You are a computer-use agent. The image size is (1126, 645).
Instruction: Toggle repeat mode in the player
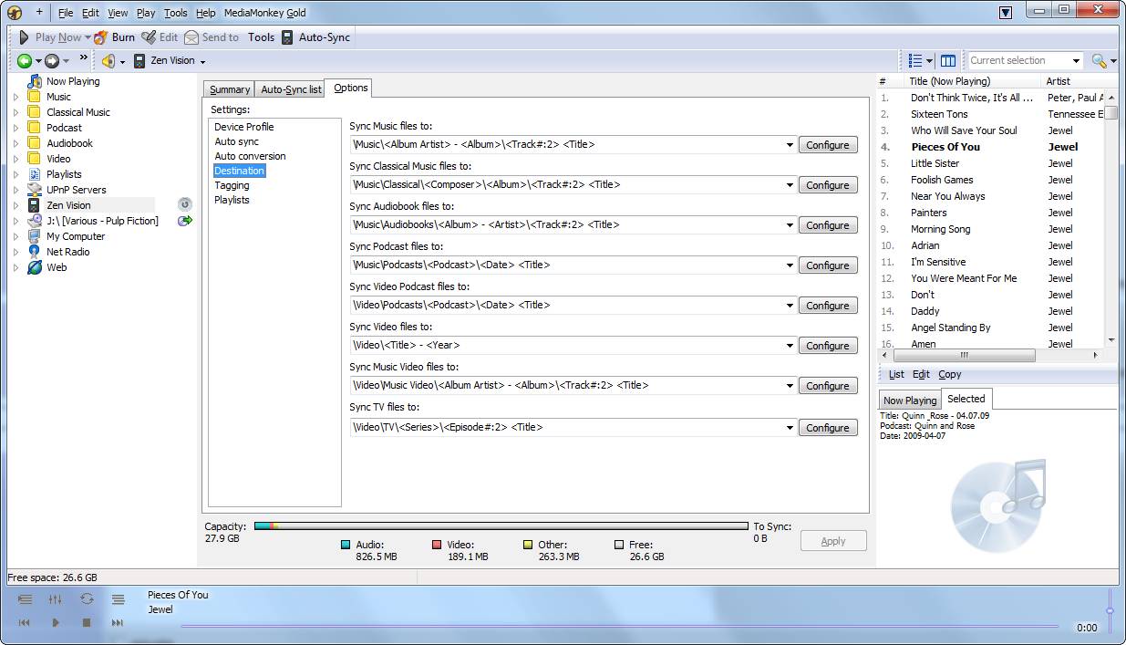[87, 599]
